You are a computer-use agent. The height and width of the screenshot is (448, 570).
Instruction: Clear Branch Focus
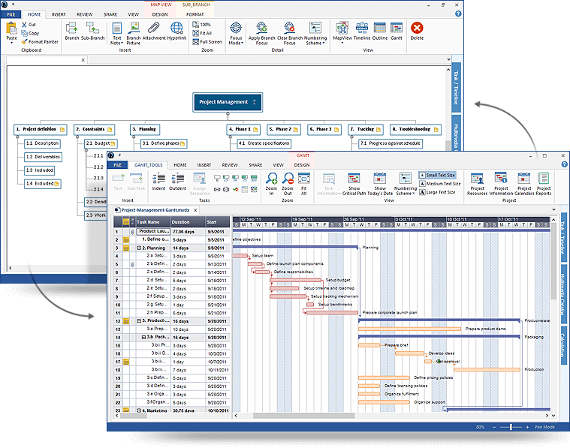pyautogui.click(x=290, y=33)
